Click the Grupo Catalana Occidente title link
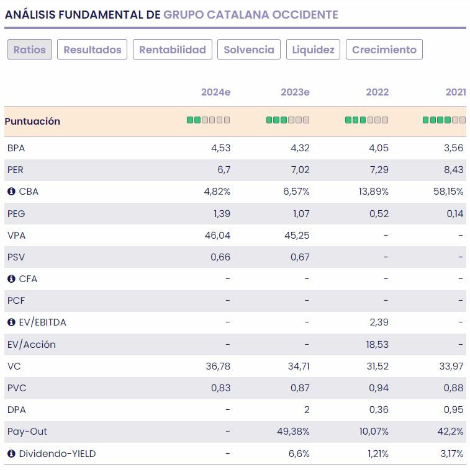Viewport: 470px width, 470px height. [x=251, y=14]
